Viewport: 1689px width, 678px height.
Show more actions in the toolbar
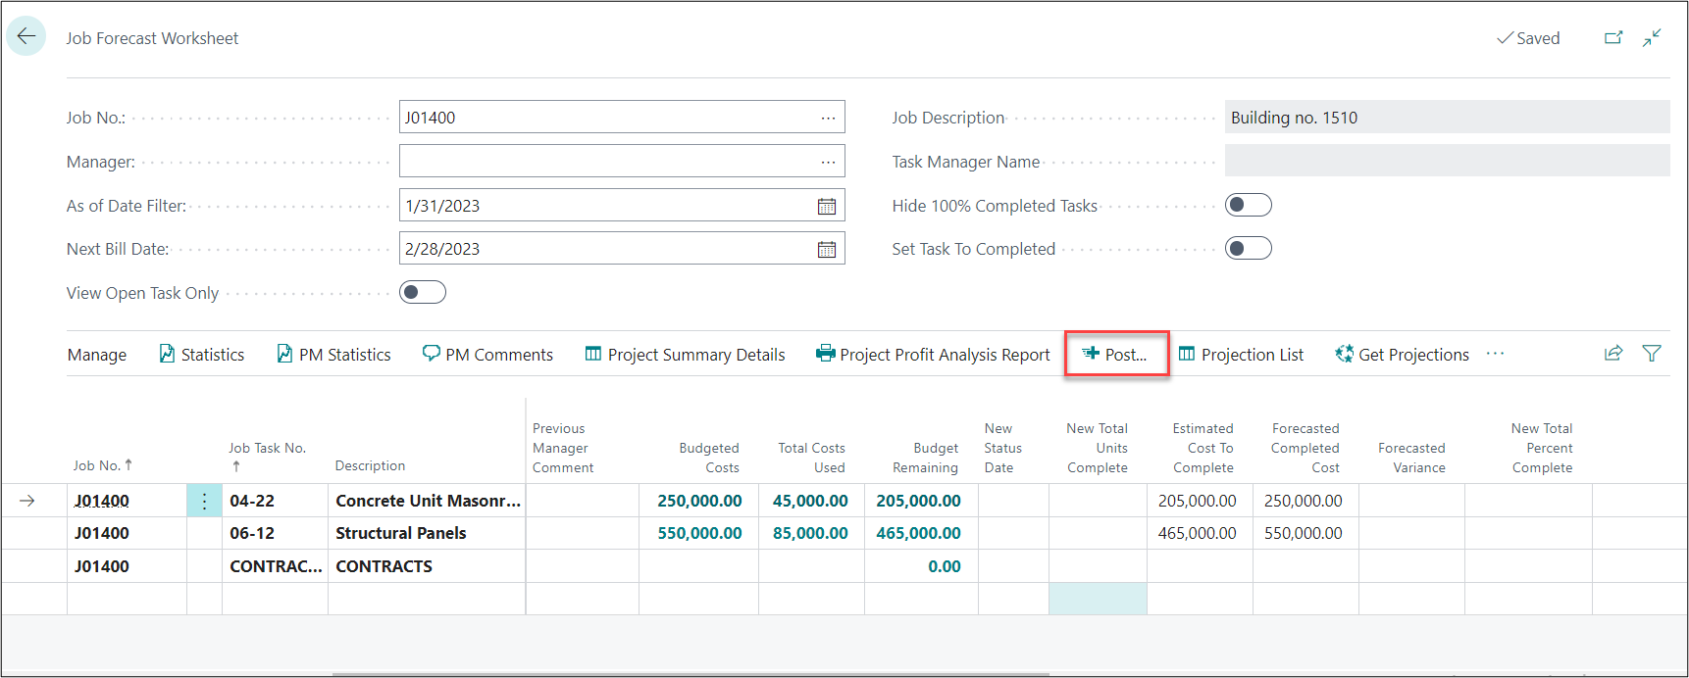point(1495,354)
